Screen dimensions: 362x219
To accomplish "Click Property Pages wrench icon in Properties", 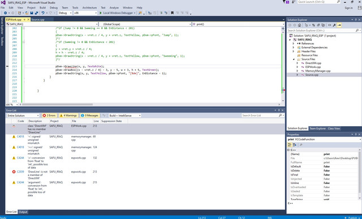I will tap(301, 145).
